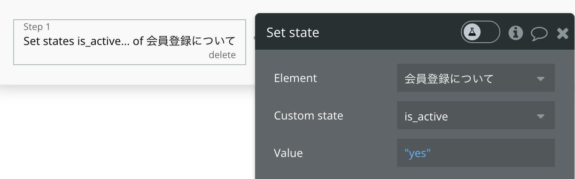Click the Set states is_active action text

pos(129,41)
